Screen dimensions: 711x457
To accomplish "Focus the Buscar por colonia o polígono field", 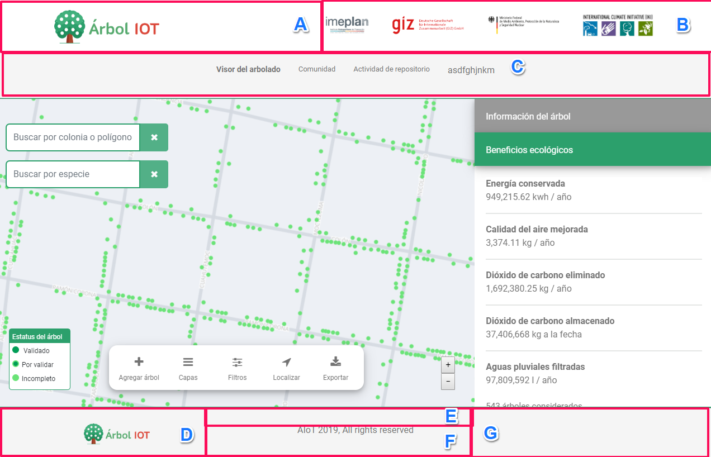I will [73, 137].
